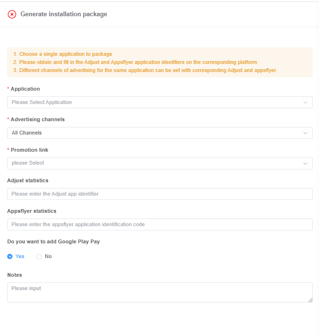Screen dimensions: 319x334
Task: Click the Generate installation package title
Action: [64, 14]
